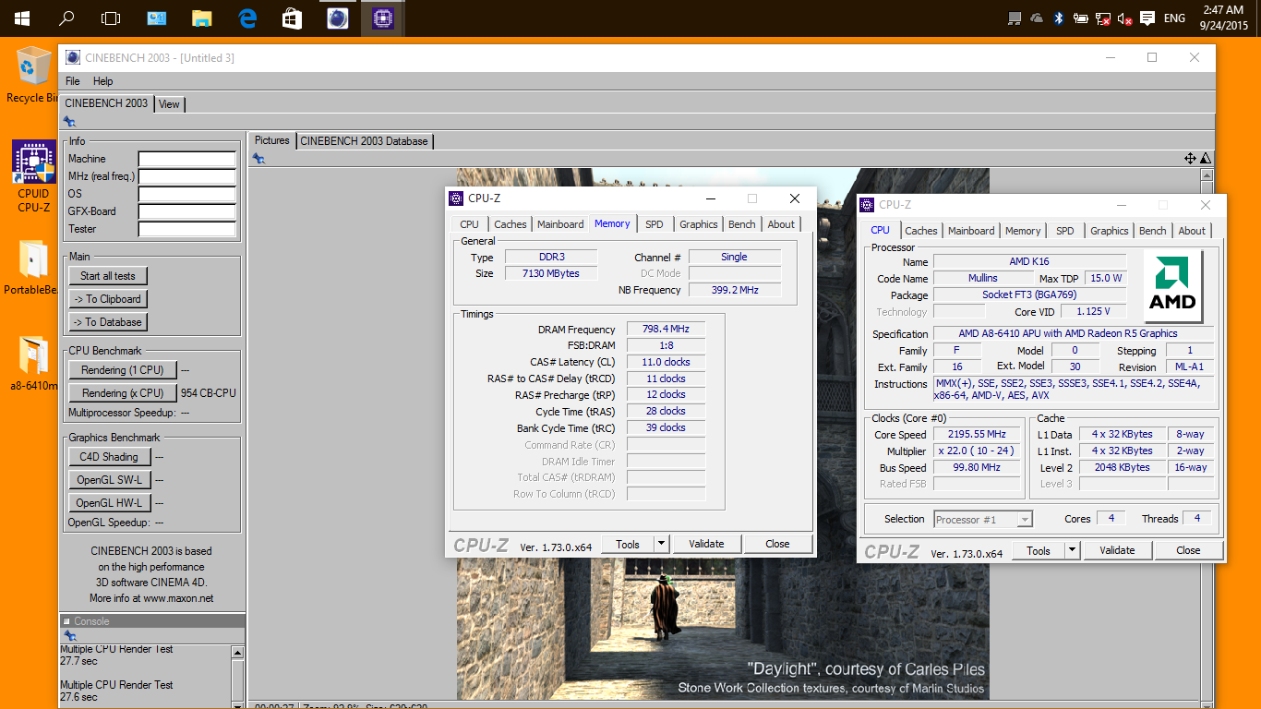This screenshot has width=1261, height=709.
Task: Select SPD tab in CPU-Z Memory window
Action: 654,224
